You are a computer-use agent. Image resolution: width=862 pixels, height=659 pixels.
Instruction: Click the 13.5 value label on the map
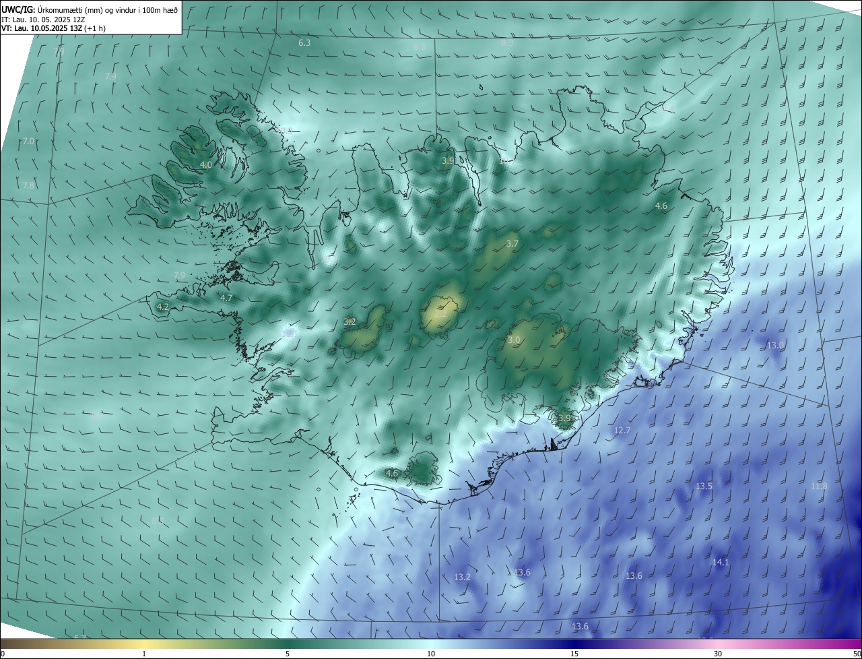[704, 487]
